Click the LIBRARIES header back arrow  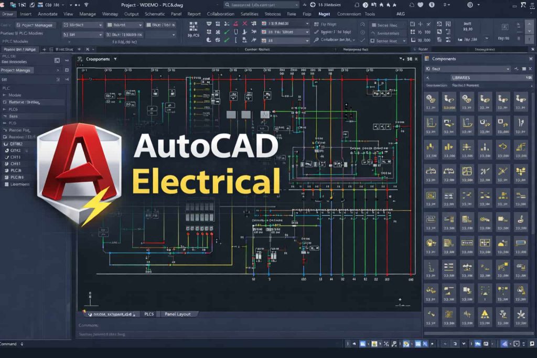428,78
